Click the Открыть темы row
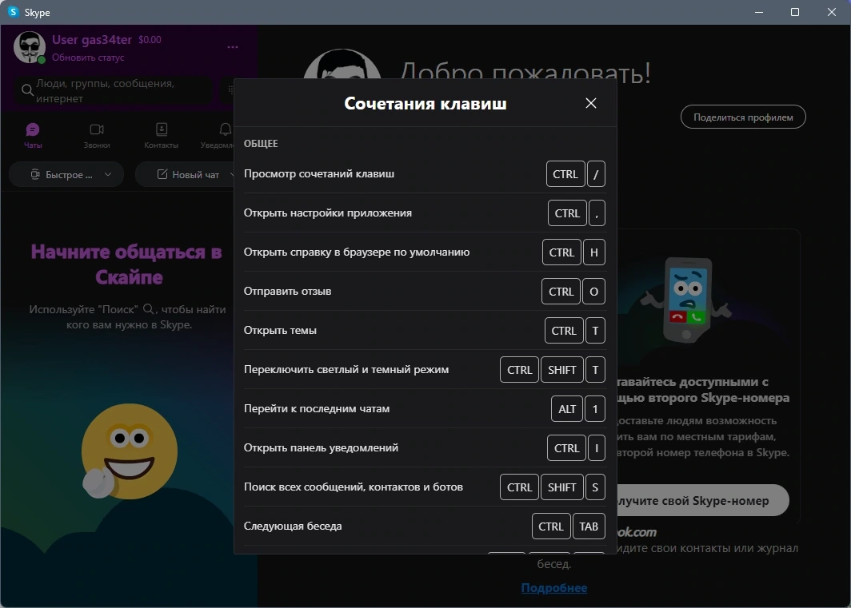The image size is (851, 608). (x=425, y=330)
